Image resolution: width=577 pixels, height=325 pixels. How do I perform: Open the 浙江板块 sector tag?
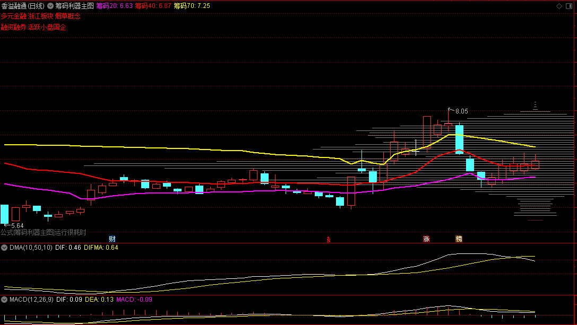click(41, 16)
